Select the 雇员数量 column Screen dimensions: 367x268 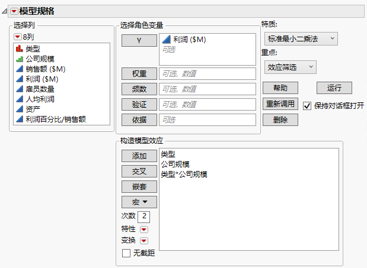40,89
